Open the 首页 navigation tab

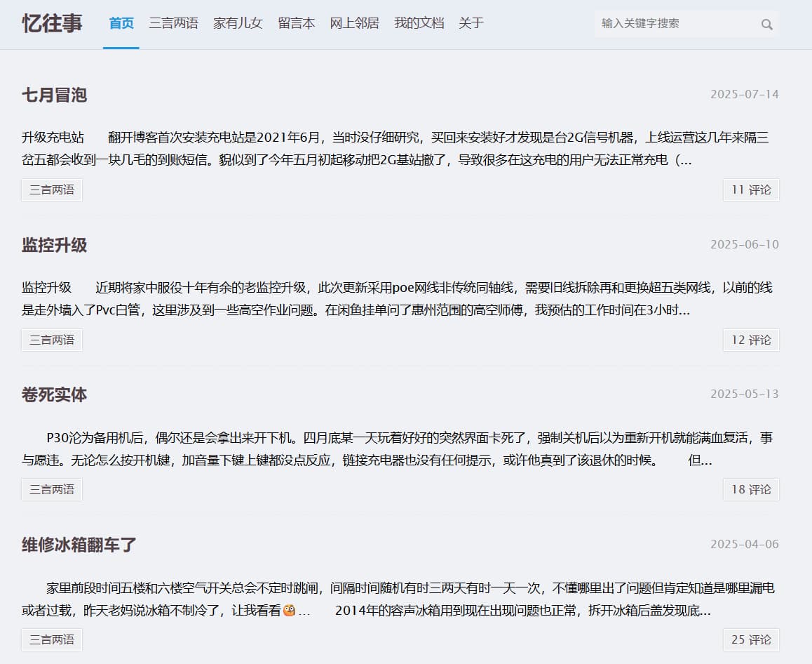click(x=120, y=22)
